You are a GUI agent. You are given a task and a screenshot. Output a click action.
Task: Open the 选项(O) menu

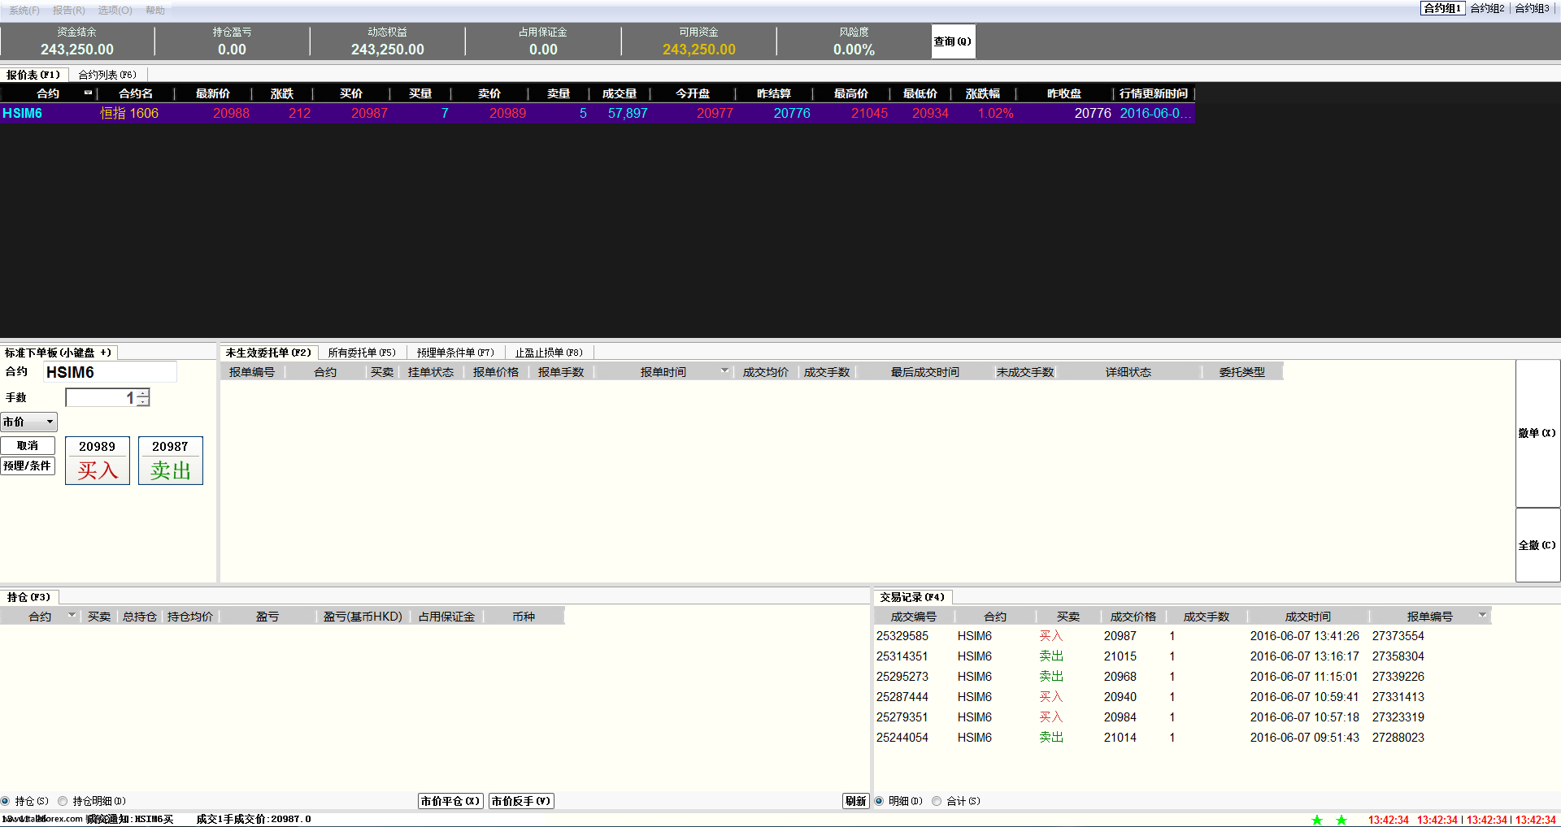tap(115, 11)
